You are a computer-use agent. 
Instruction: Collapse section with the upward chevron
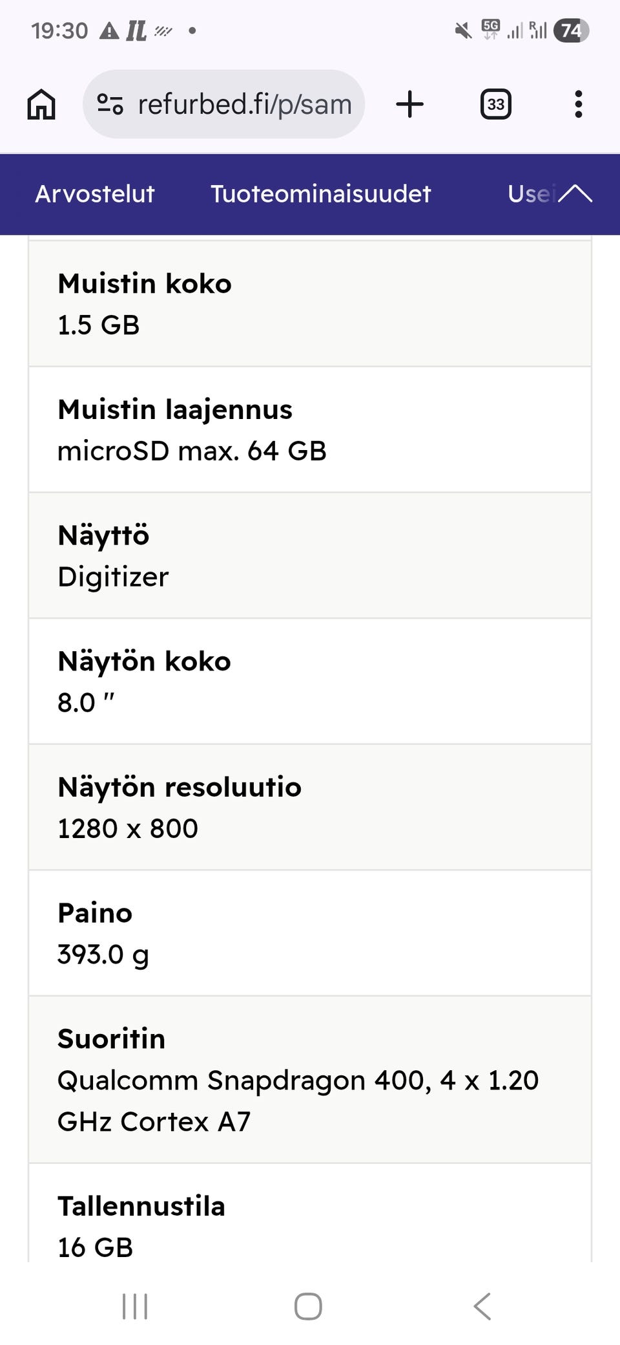click(x=575, y=193)
